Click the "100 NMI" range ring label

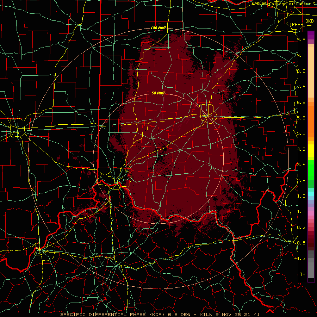[158, 28]
